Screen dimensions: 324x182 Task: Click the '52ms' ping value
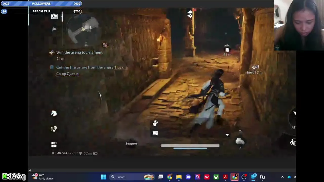[88, 153]
